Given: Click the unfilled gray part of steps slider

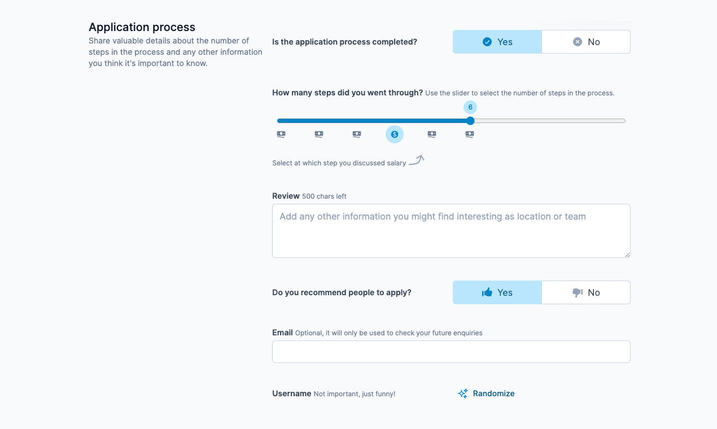Looking at the screenshot, I should (549, 121).
